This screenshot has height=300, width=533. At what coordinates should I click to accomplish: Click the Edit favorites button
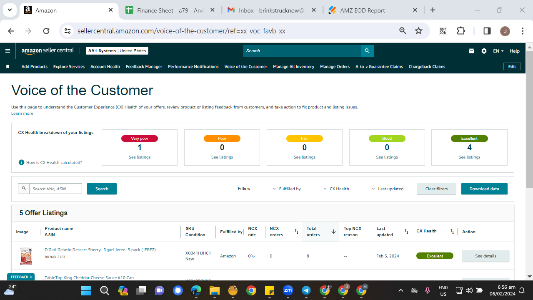click(512, 66)
